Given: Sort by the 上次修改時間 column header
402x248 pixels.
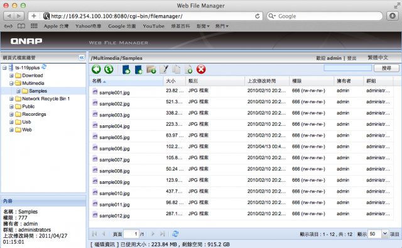Looking at the screenshot, I should [x=267, y=81].
